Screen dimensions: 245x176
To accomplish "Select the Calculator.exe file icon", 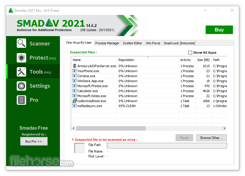I will (x=75, y=91).
